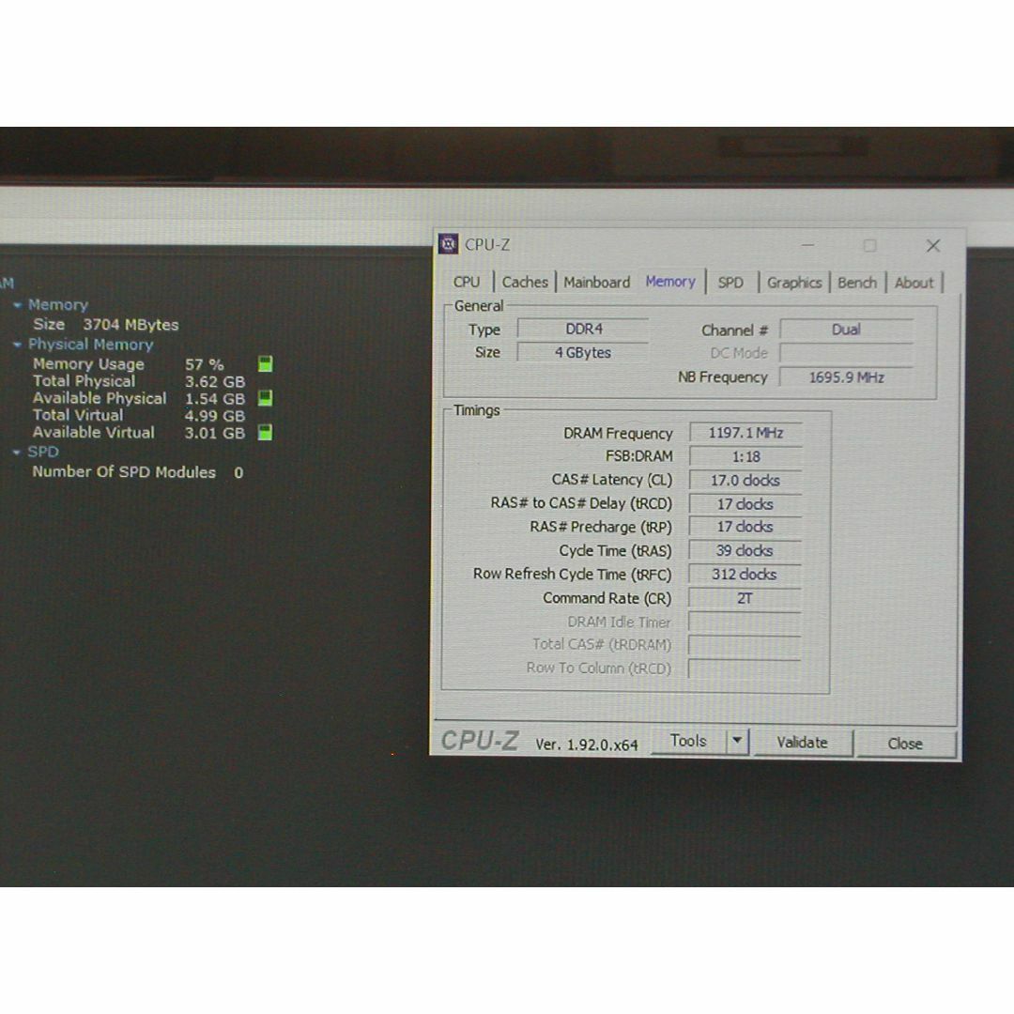Click the RAS# Precharge tRP value
This screenshot has width=1014, height=1014.
[745, 527]
